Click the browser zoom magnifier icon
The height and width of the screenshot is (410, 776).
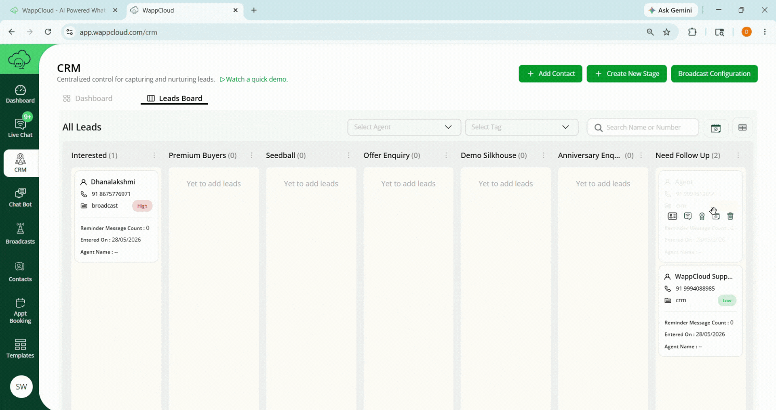[x=650, y=32]
